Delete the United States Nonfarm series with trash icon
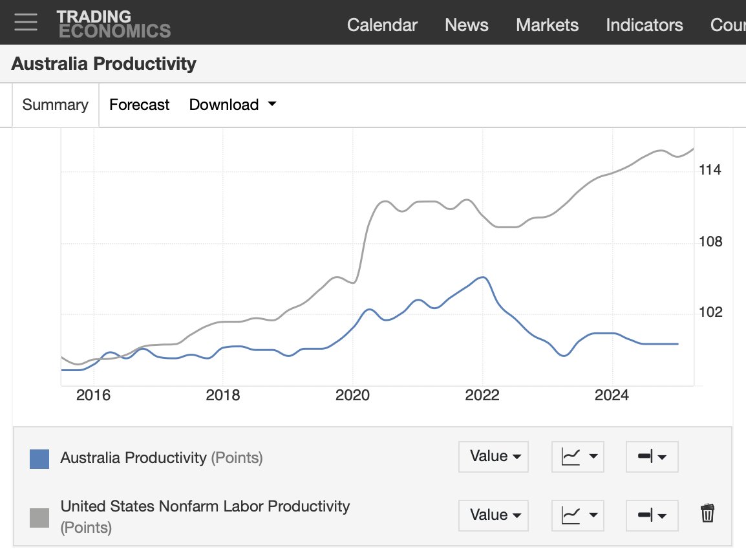This screenshot has width=746, height=560. tap(707, 513)
